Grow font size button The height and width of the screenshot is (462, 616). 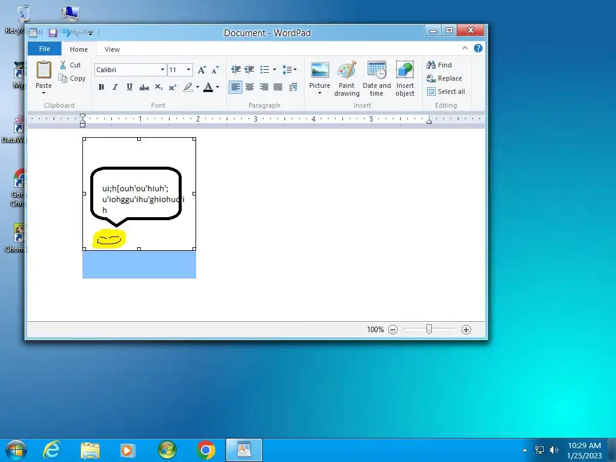click(x=202, y=70)
